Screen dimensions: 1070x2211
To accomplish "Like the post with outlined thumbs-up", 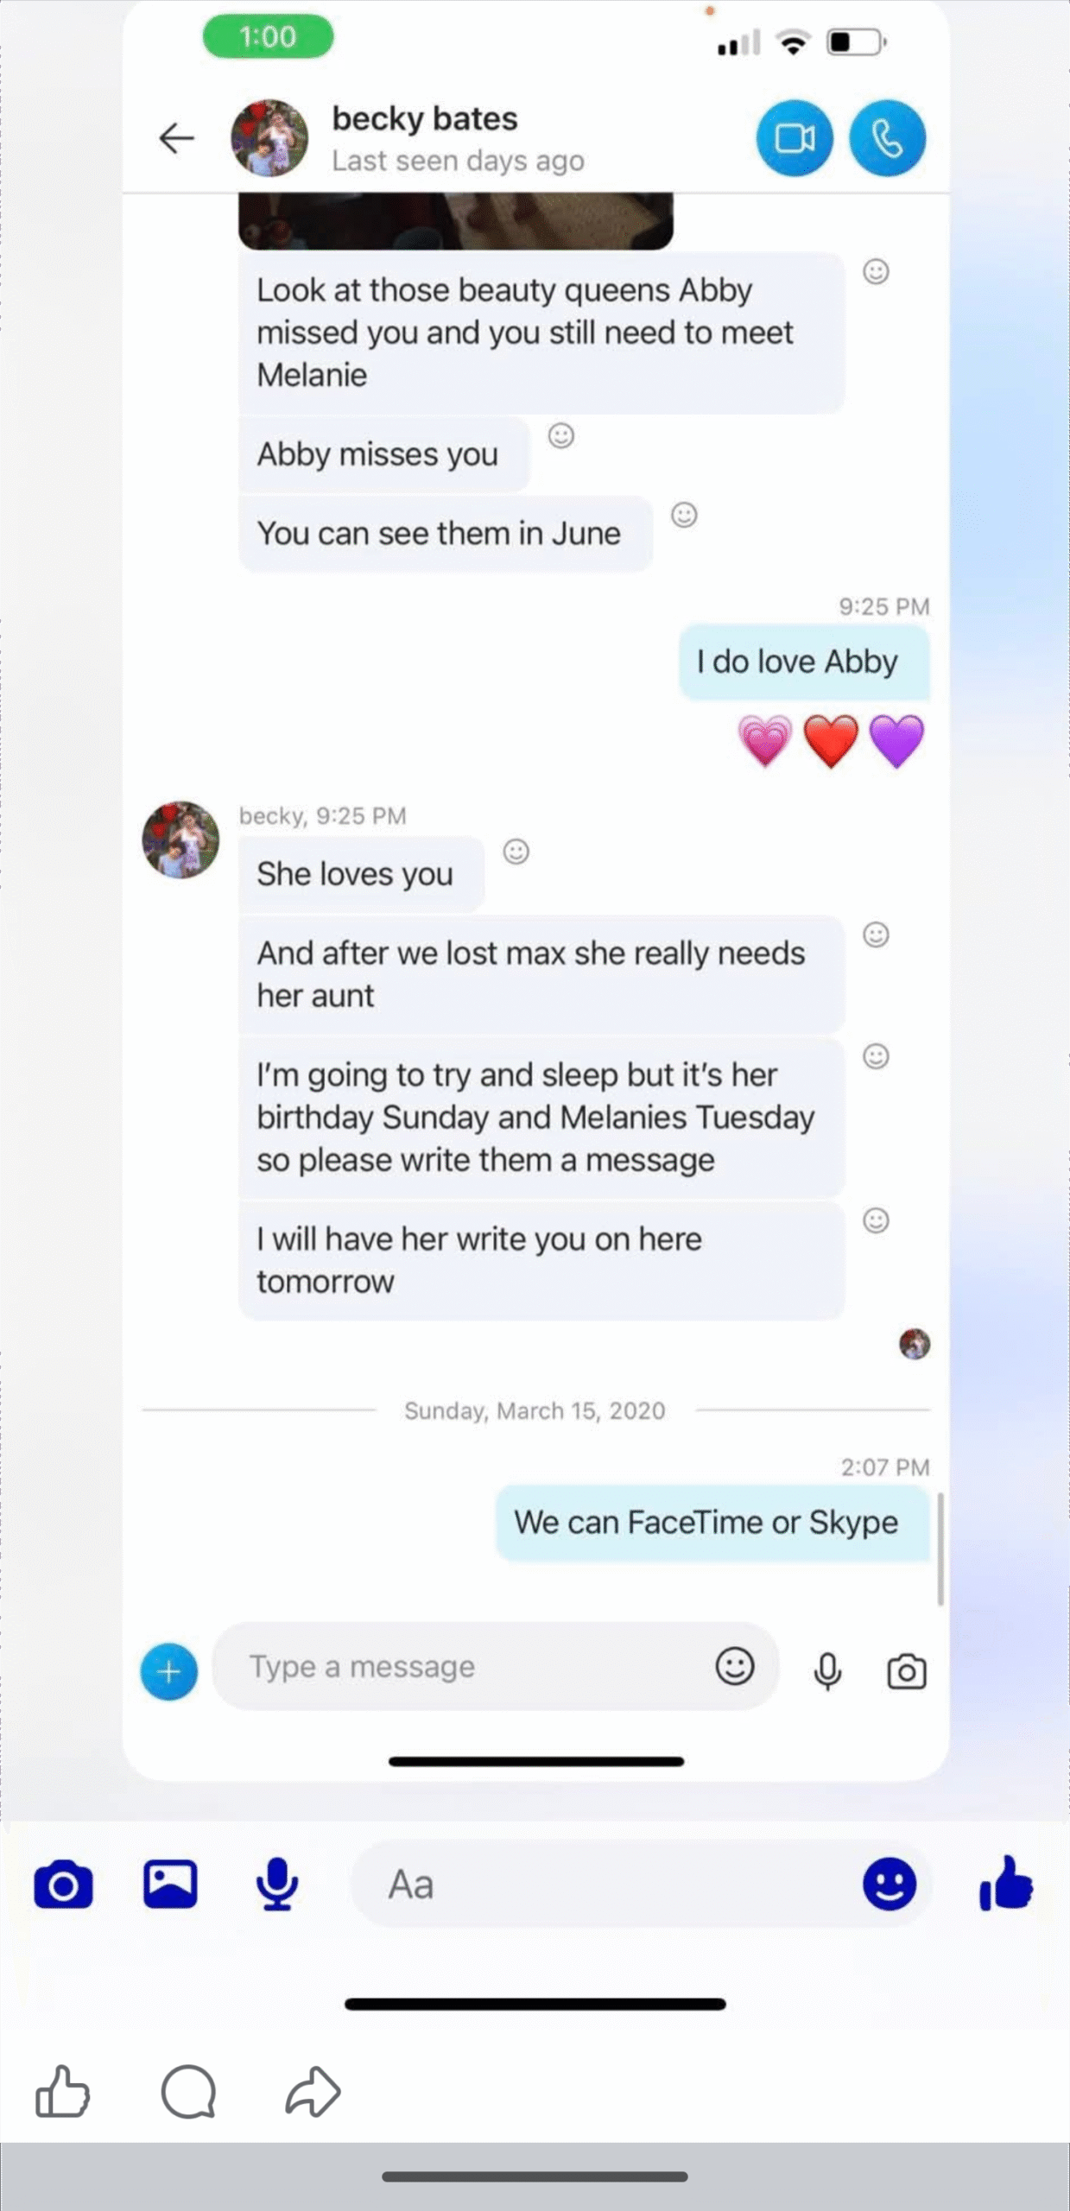I will click(63, 2091).
